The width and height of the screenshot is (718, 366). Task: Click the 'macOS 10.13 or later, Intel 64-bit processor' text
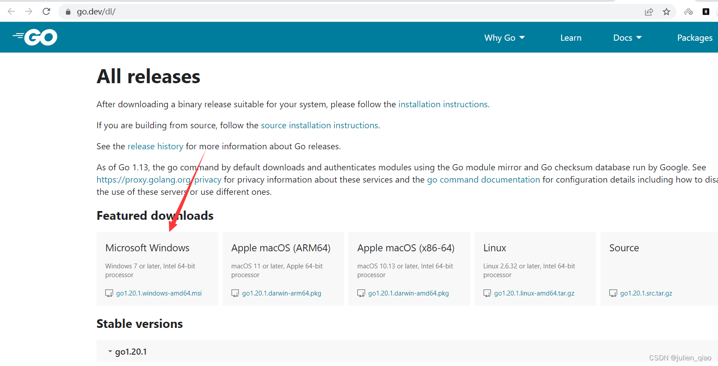tap(405, 271)
